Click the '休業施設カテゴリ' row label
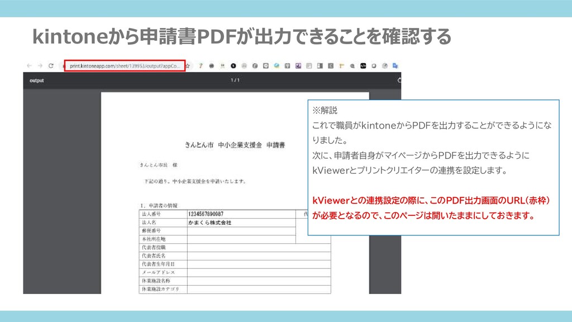 coord(160,289)
